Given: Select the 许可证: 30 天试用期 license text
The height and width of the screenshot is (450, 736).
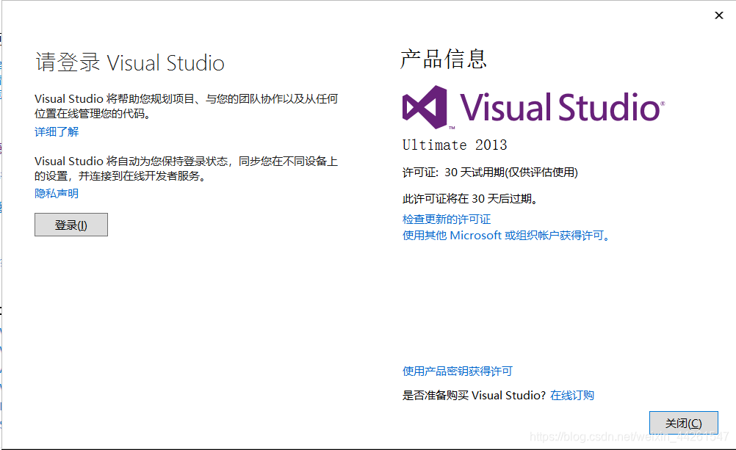Looking at the screenshot, I should click(x=490, y=173).
